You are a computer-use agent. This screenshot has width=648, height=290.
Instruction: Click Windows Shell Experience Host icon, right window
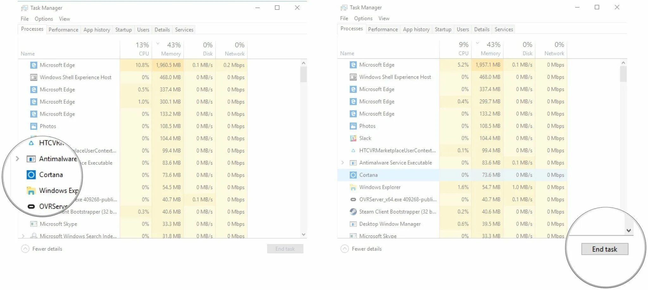(353, 77)
